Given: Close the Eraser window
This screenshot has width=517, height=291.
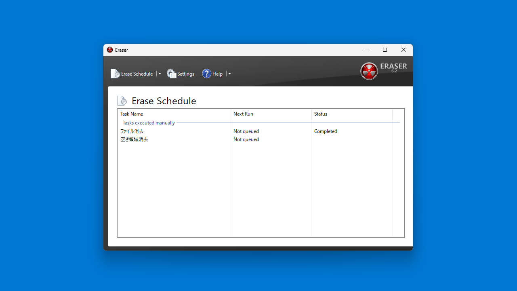Looking at the screenshot, I should [x=403, y=50].
